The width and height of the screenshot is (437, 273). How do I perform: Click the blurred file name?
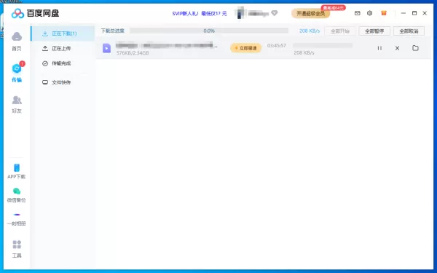coord(166,45)
